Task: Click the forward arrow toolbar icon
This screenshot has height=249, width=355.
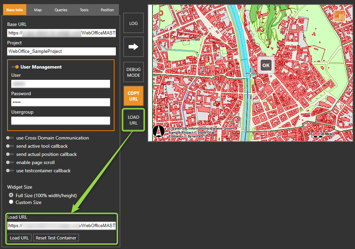Action: click(x=133, y=47)
